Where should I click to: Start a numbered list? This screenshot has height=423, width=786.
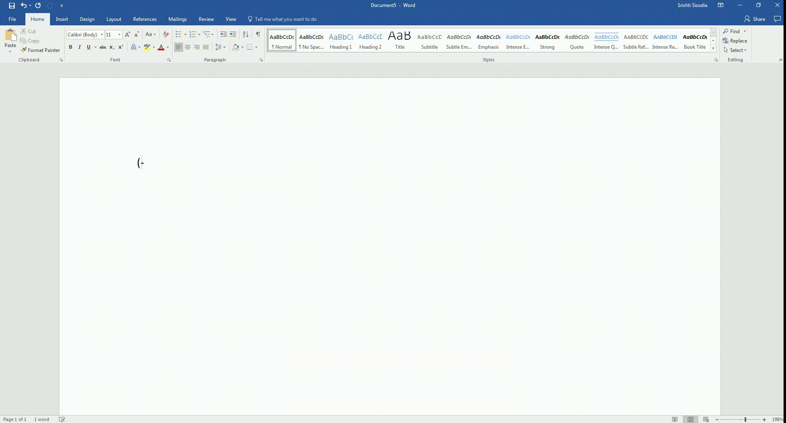193,35
